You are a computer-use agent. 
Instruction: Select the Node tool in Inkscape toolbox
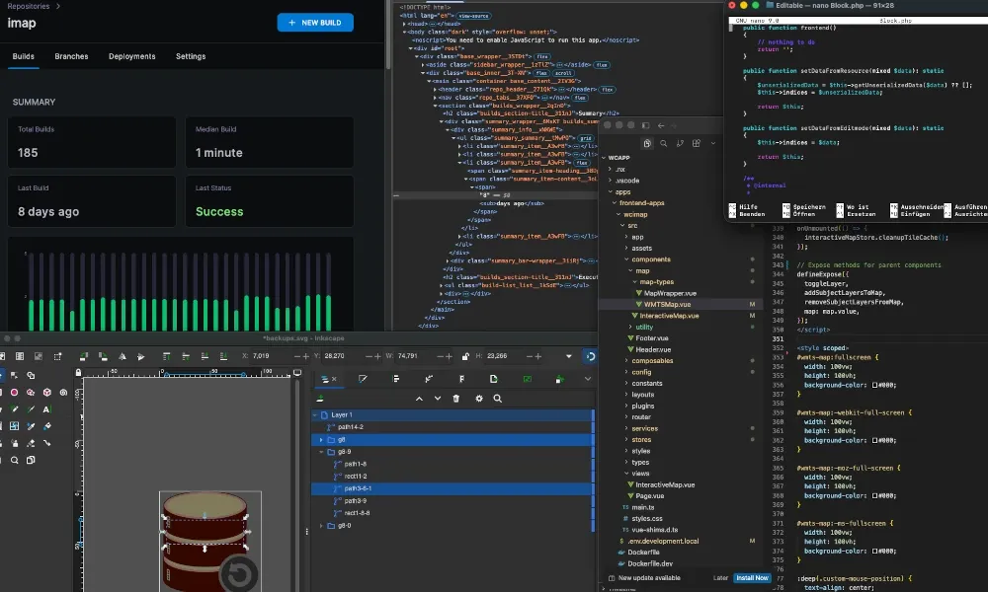(x=14, y=376)
